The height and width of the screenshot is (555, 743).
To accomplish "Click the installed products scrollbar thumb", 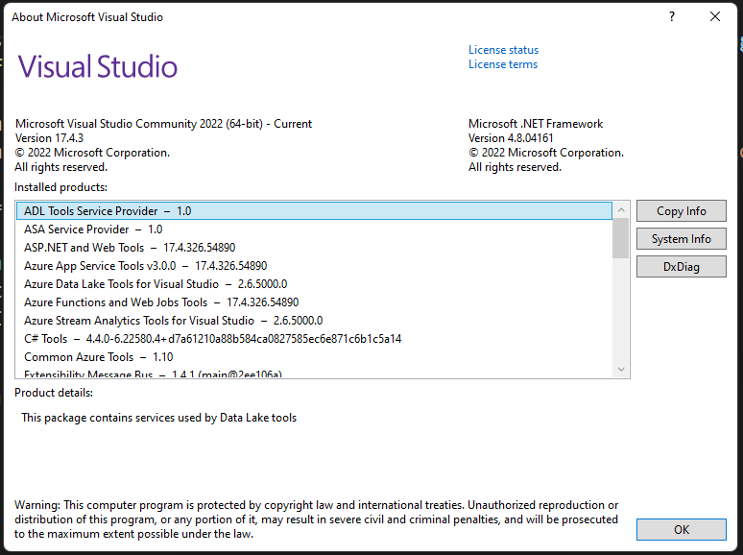I will pos(621,238).
